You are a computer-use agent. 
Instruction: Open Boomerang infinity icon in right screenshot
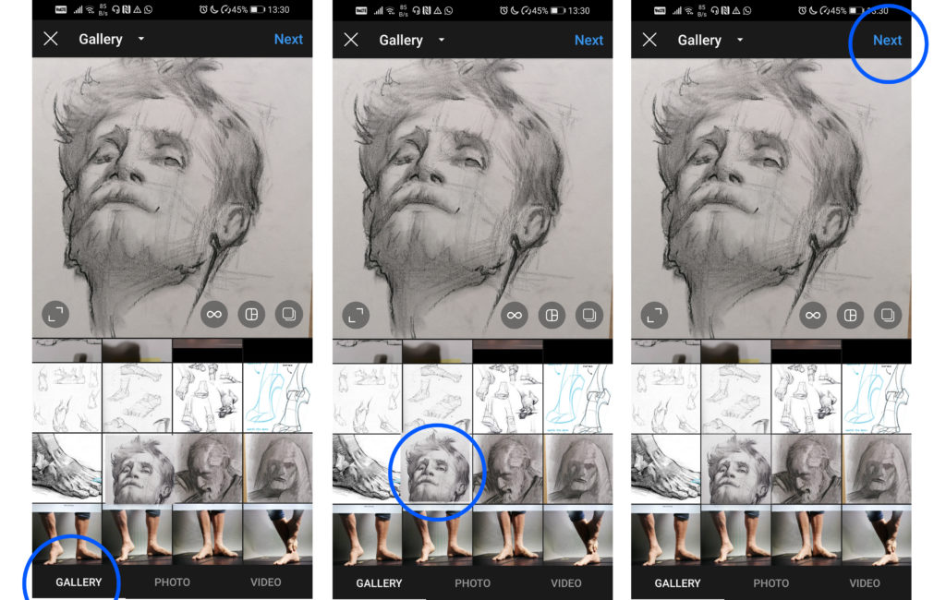coord(813,316)
